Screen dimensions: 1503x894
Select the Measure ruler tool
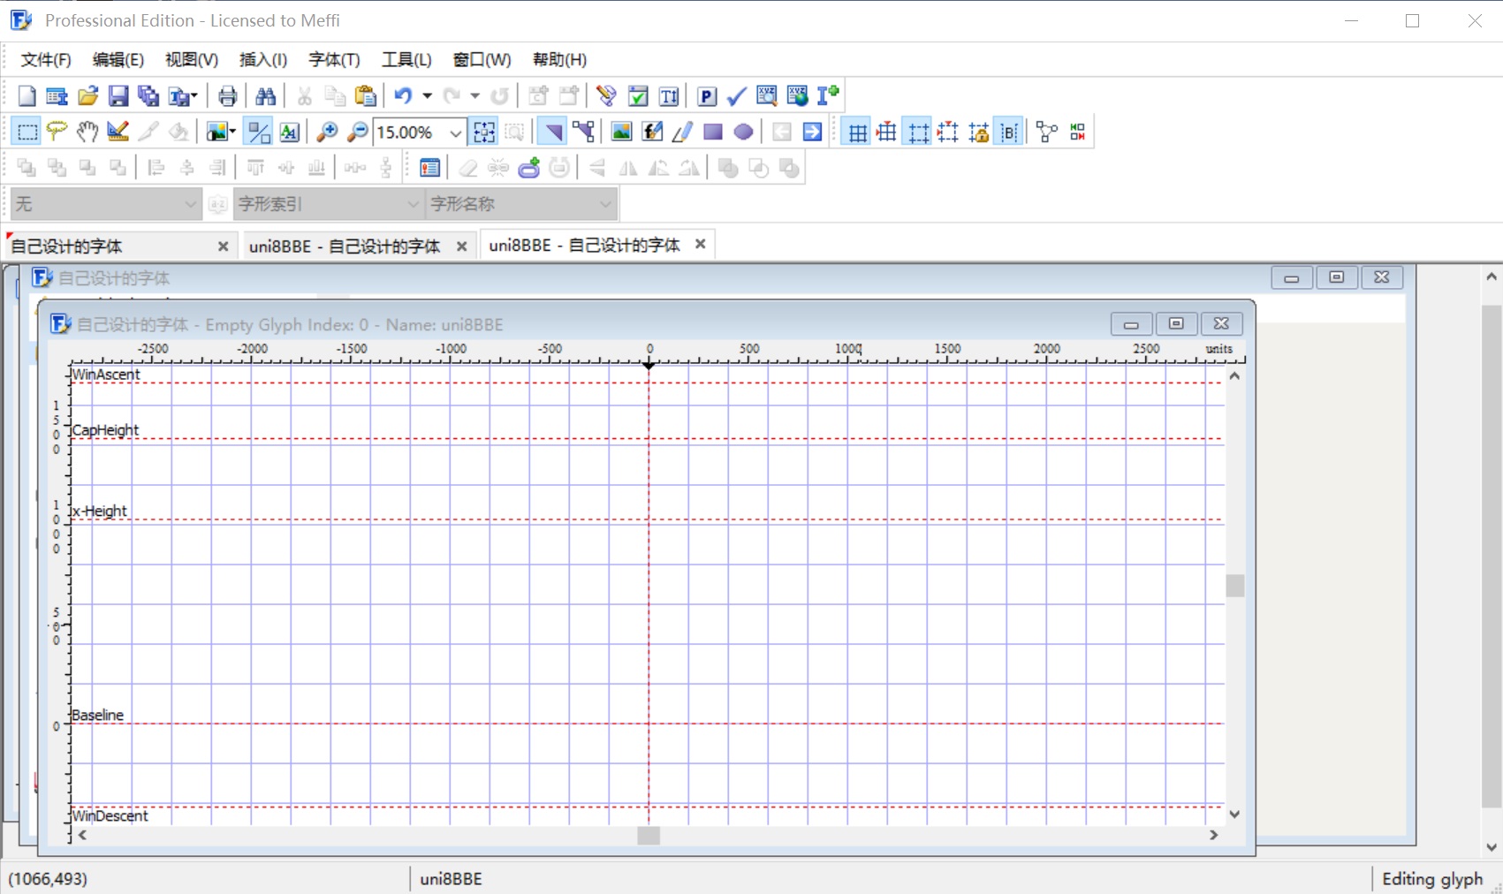[x=118, y=132]
